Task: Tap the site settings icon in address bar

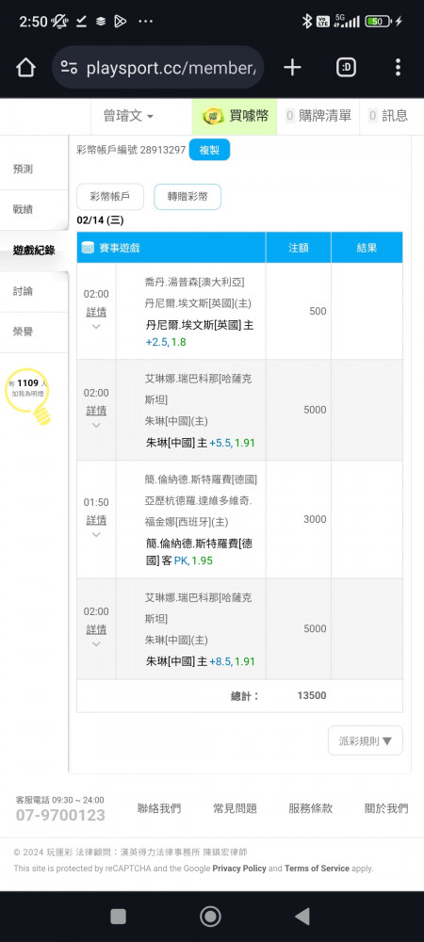Action: tap(69, 68)
